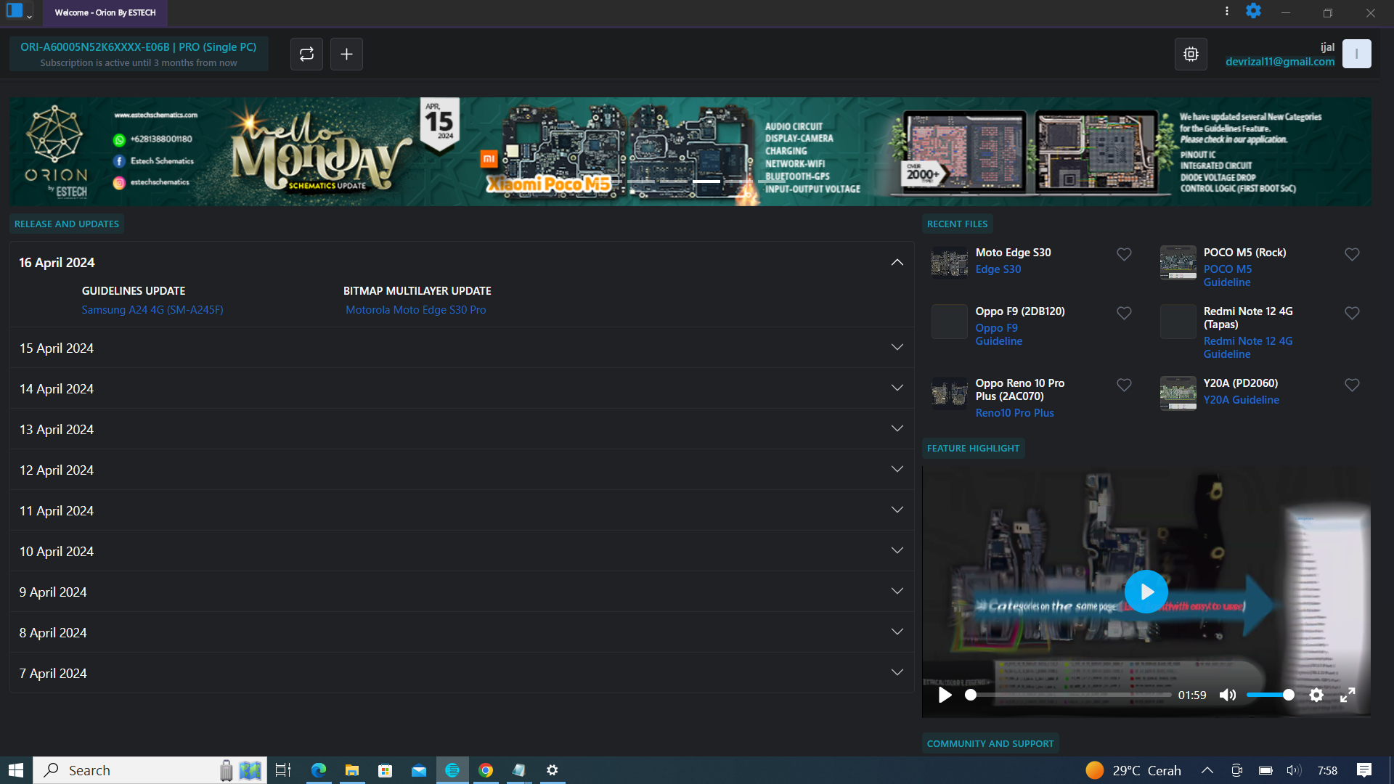Favorite the POCO M5 (Rock) file
Screen dimensions: 1394x784
click(1352, 254)
